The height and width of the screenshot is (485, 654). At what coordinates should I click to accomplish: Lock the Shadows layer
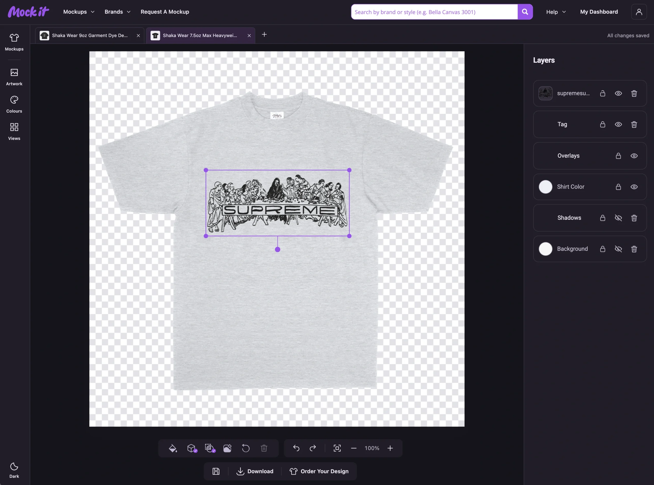603,218
